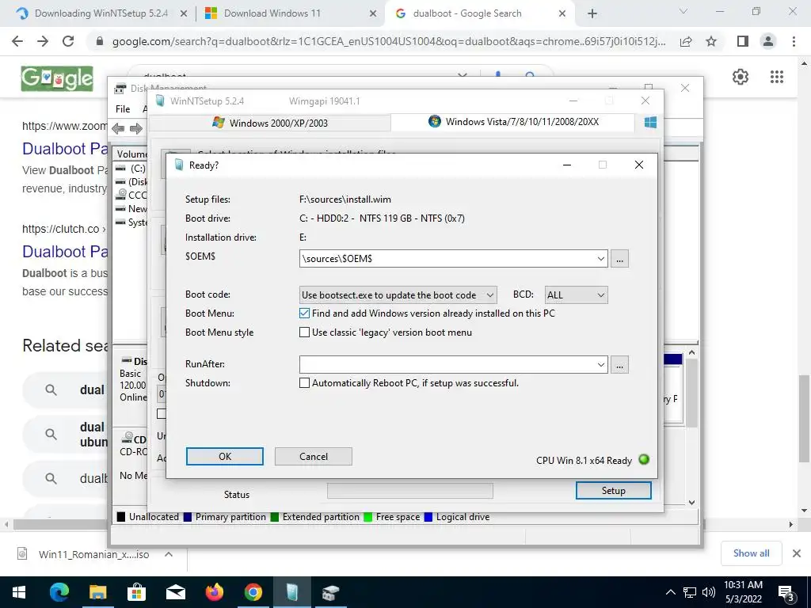Click the Chrome address bar URL

point(389,41)
